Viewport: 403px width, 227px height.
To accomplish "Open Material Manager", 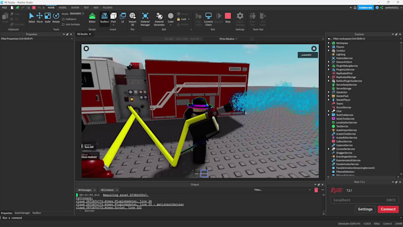I will point(145,19).
